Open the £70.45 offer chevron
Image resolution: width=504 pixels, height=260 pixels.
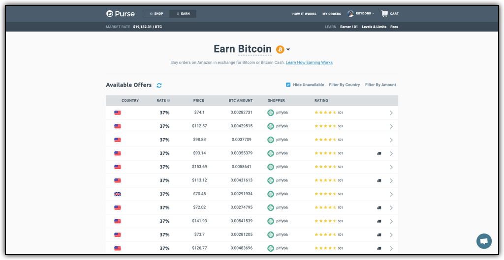[x=391, y=194]
